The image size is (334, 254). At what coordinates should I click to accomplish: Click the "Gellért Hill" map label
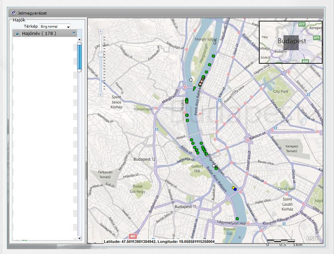(197, 169)
